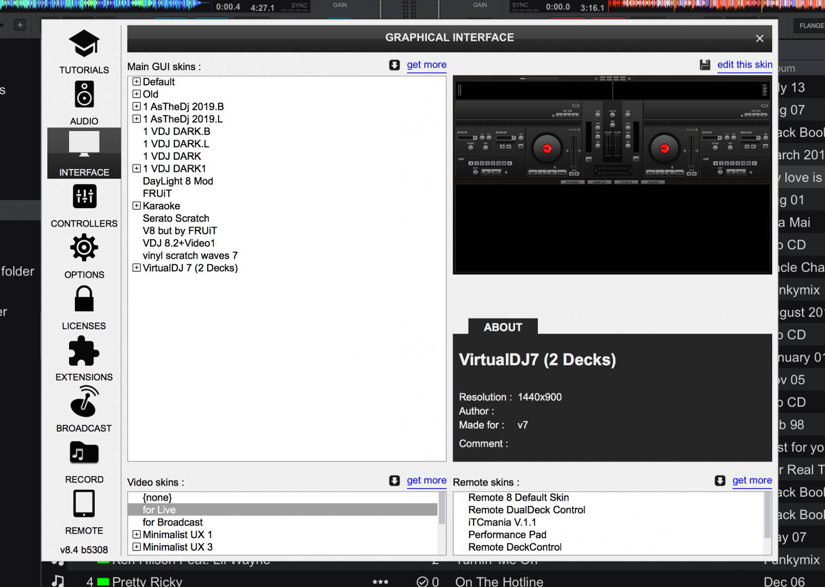Viewport: 825px width, 587px height.
Task: Expand the Old skin entry
Action: 137,94
